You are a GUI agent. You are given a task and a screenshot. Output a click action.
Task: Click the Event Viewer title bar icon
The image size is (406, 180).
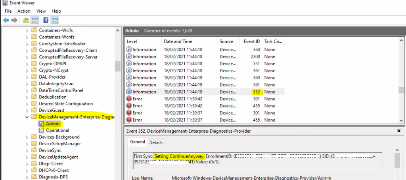pos(4,3)
